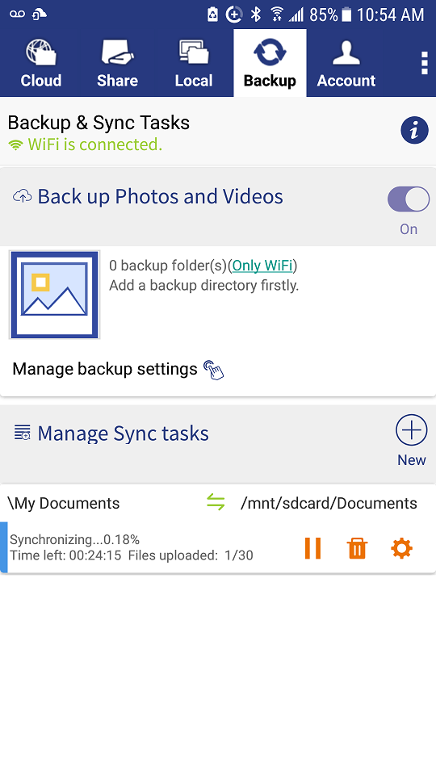Image resolution: width=436 pixels, height=775 pixels.
Task: Open Manage backup settings
Action: pyautogui.click(x=118, y=369)
